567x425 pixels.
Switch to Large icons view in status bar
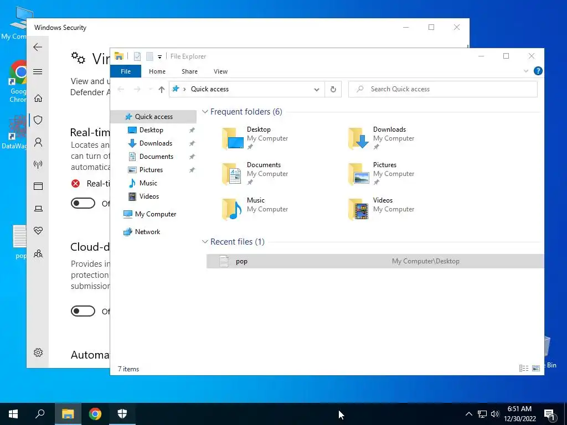click(536, 368)
